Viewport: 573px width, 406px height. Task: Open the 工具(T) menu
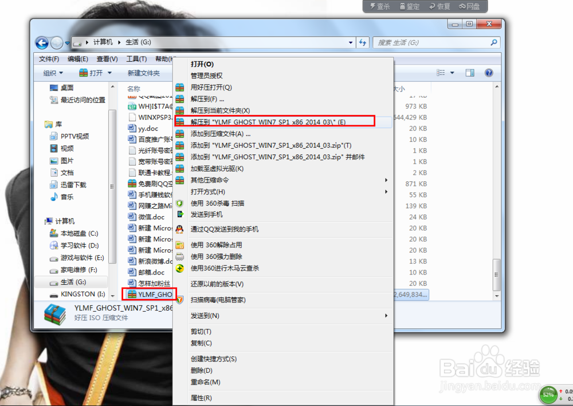tap(136, 59)
